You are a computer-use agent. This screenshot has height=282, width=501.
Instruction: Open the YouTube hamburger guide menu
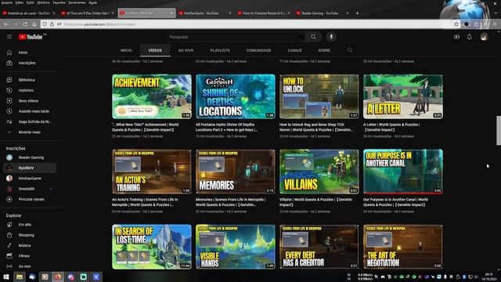click(9, 37)
